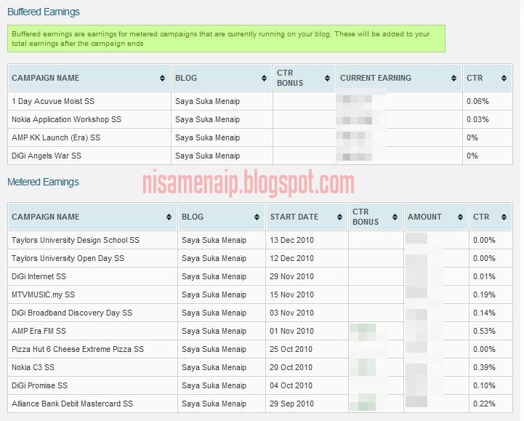
Task: Sort Metered table by Blog arrows
Action: tap(257, 217)
